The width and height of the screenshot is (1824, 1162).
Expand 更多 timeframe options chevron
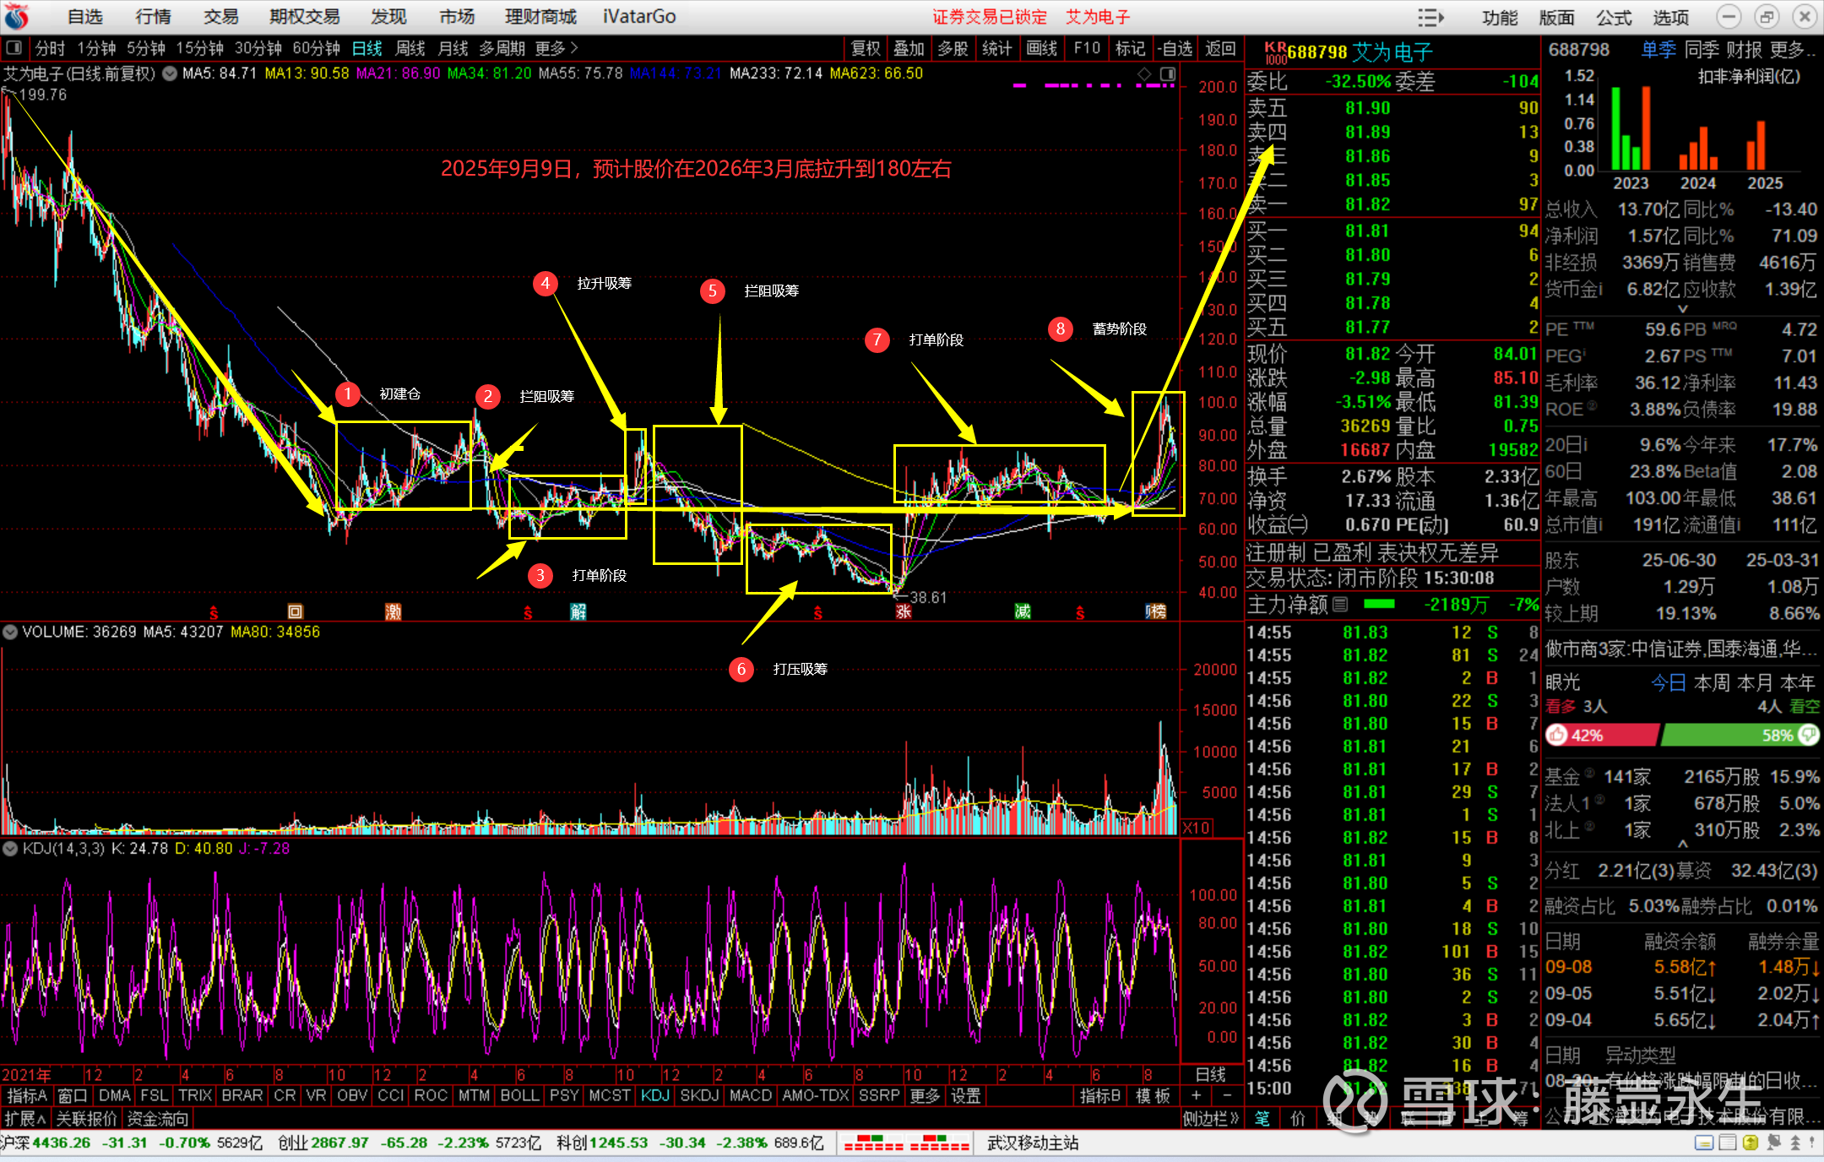[575, 48]
